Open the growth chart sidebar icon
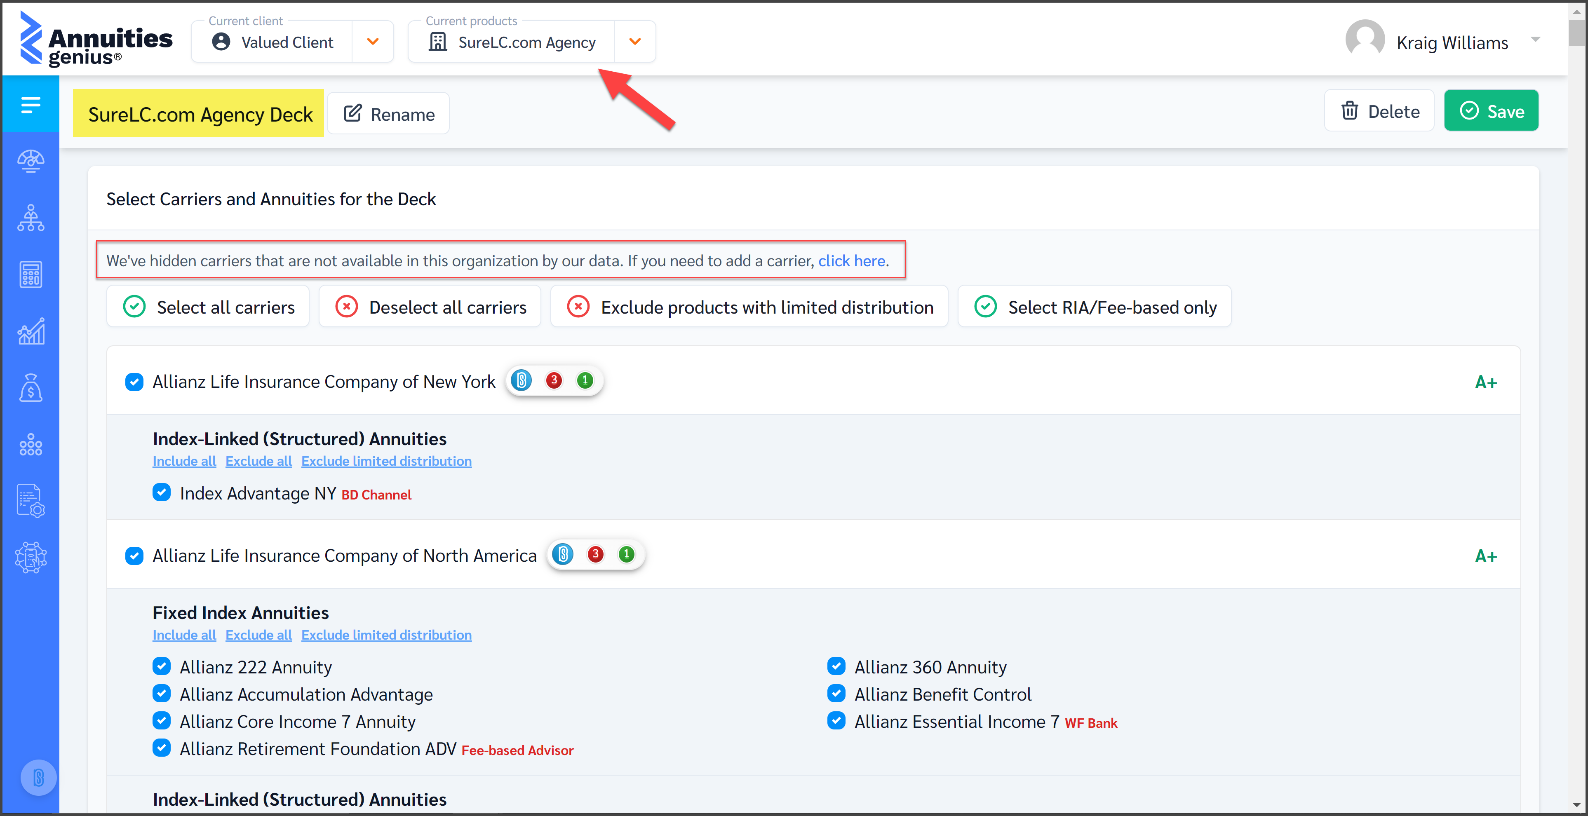Image resolution: width=1588 pixels, height=816 pixels. 31,331
